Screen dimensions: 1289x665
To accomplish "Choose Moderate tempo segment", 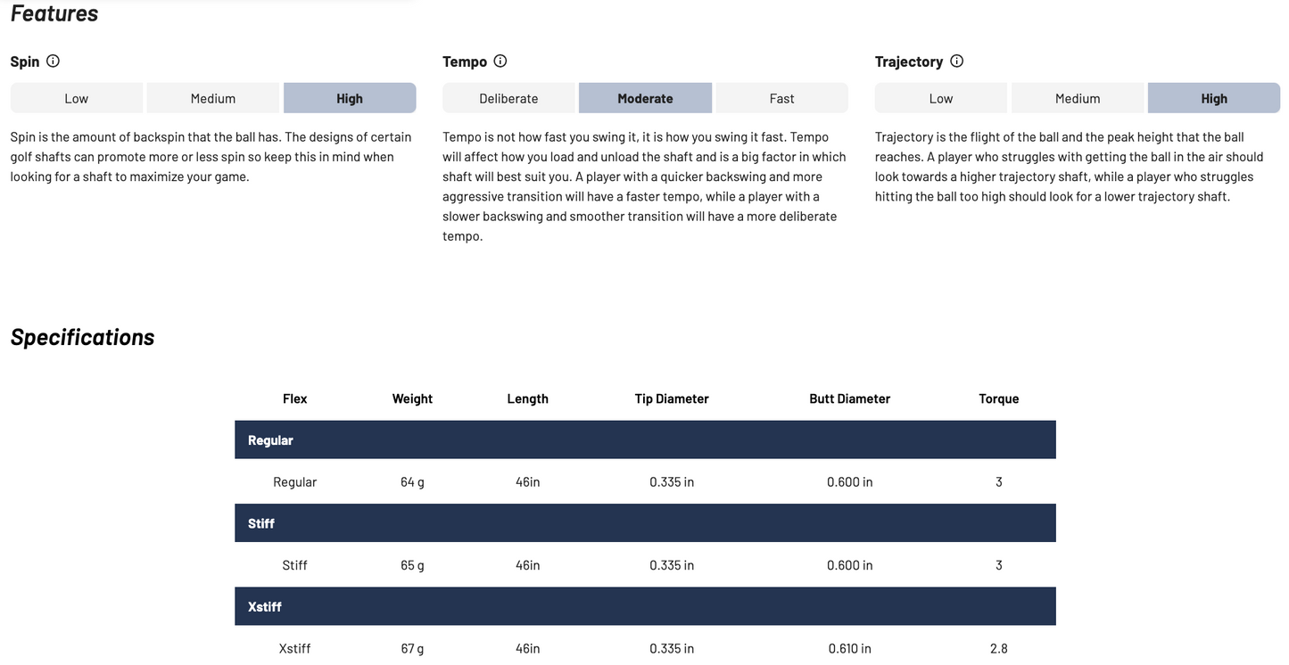I will coord(645,98).
